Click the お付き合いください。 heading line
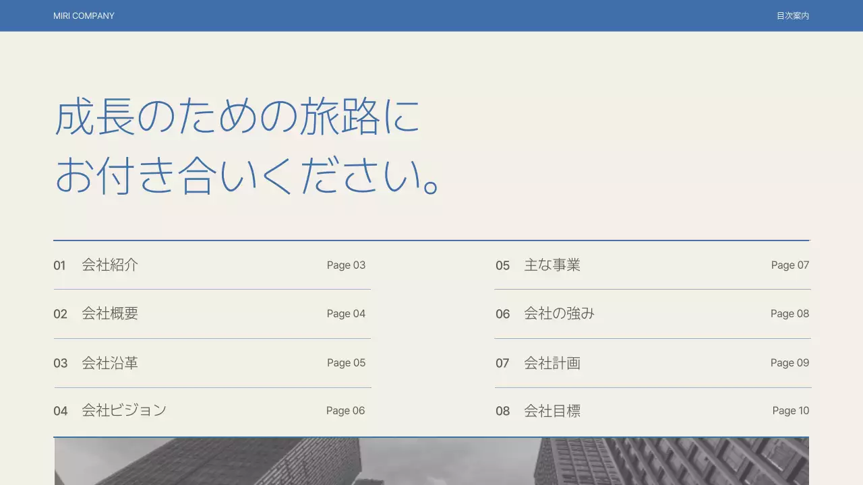This screenshot has height=485, width=863. tap(247, 176)
